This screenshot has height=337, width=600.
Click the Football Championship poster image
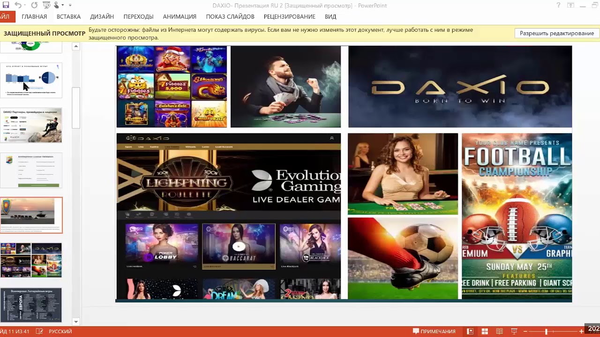517,216
